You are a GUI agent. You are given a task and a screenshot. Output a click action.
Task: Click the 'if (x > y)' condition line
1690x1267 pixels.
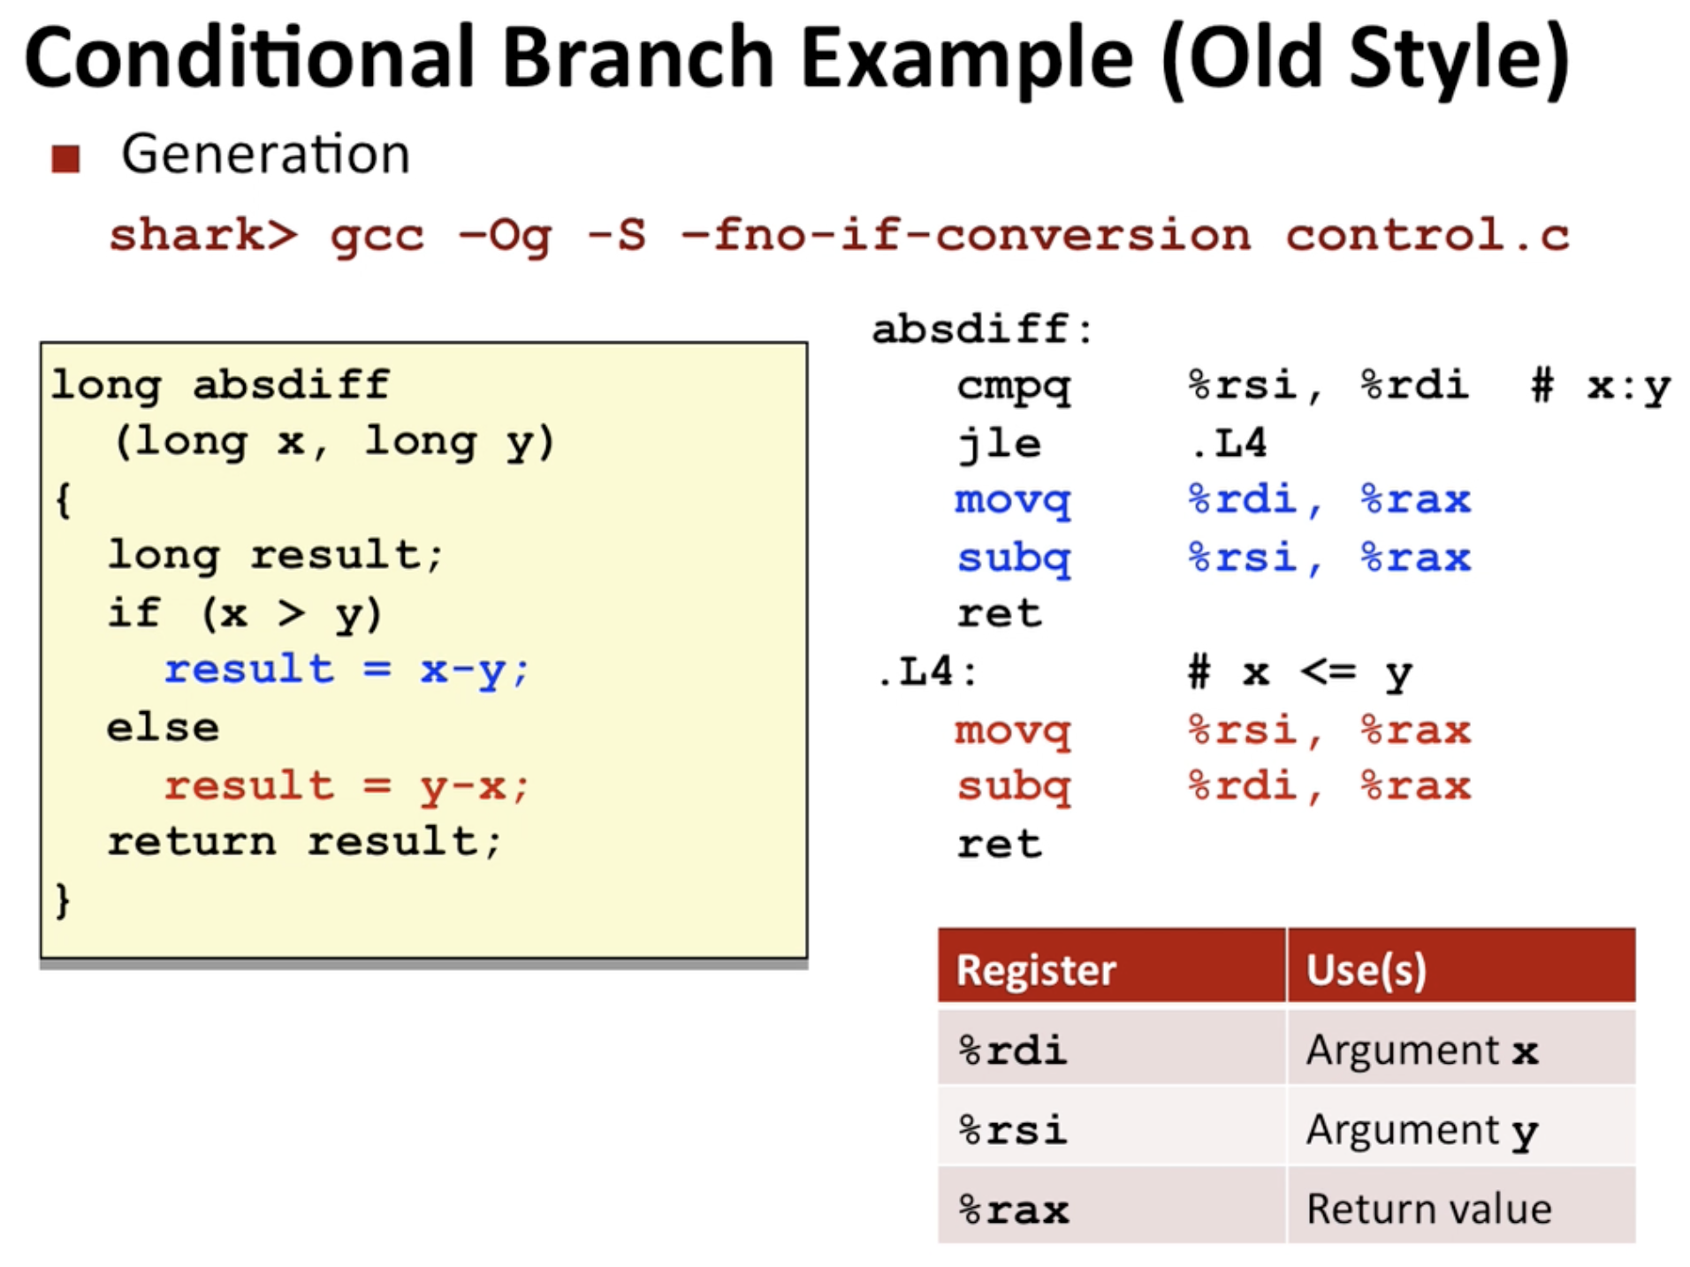(x=245, y=614)
